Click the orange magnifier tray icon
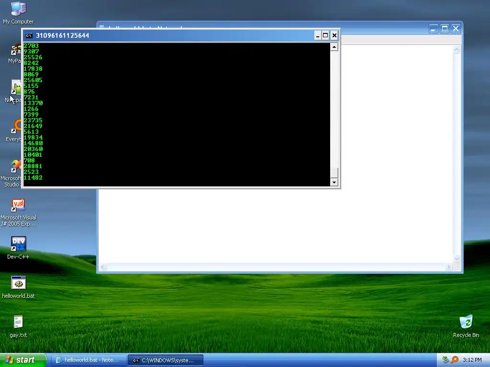Viewport: 490px width, 367px height. pyautogui.click(x=455, y=360)
